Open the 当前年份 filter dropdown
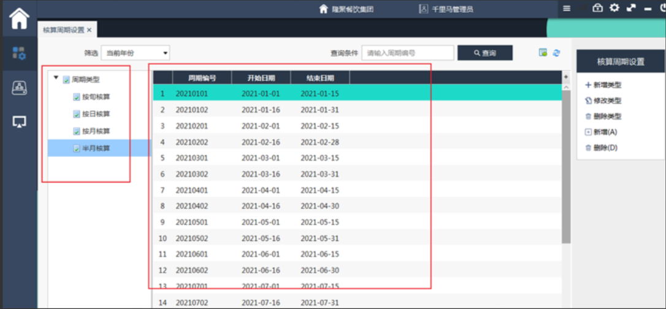 pyautogui.click(x=135, y=53)
